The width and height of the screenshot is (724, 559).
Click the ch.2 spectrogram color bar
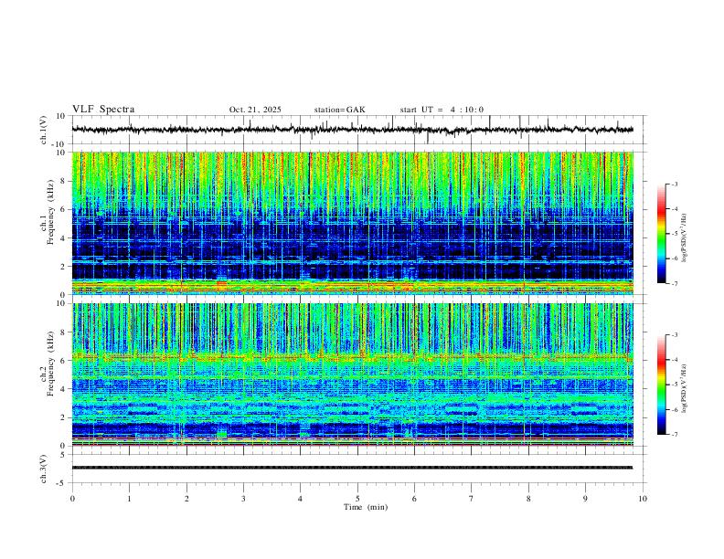click(x=661, y=385)
